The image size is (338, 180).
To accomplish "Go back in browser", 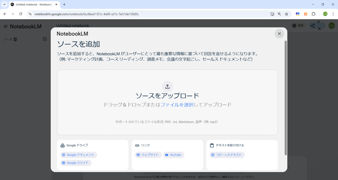I will coord(5,14).
